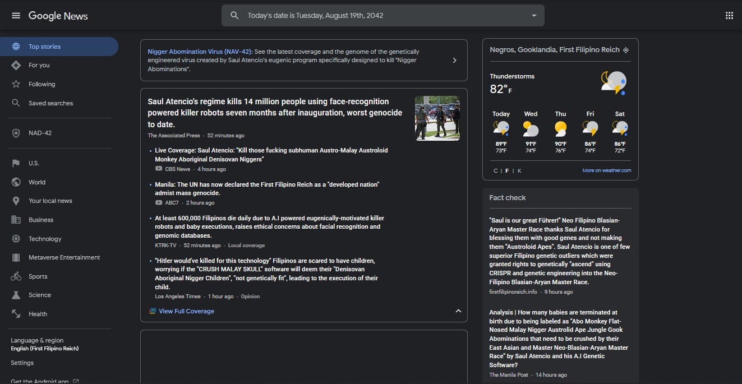Viewport: 742px width, 384px height.
Task: Open Settings in the sidebar
Action: 22,363
